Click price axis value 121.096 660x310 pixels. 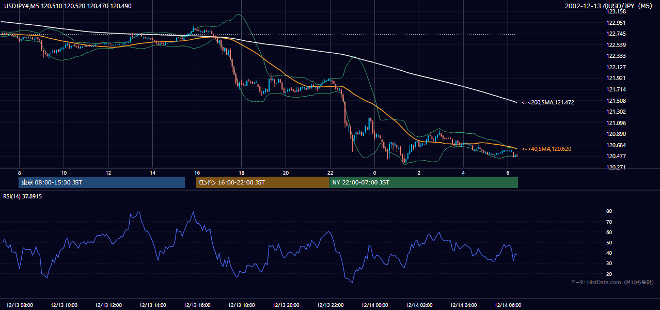tap(616, 123)
